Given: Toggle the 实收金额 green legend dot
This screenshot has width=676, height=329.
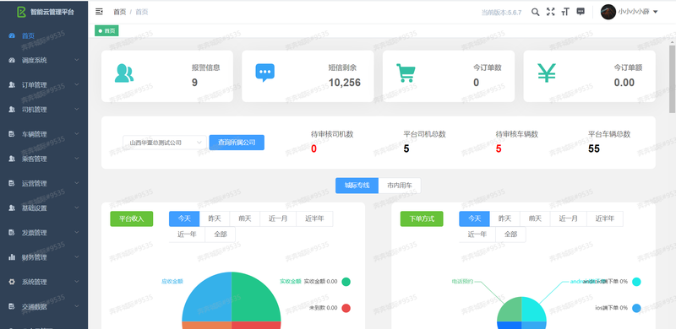Looking at the screenshot, I should (346, 282).
